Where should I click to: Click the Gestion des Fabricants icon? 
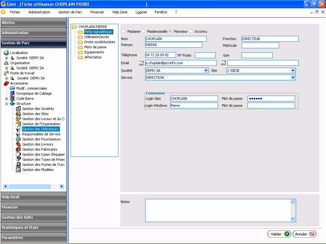pos(18,149)
